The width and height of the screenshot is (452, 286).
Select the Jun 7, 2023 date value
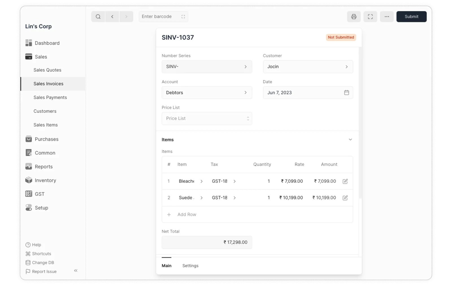tap(279, 93)
